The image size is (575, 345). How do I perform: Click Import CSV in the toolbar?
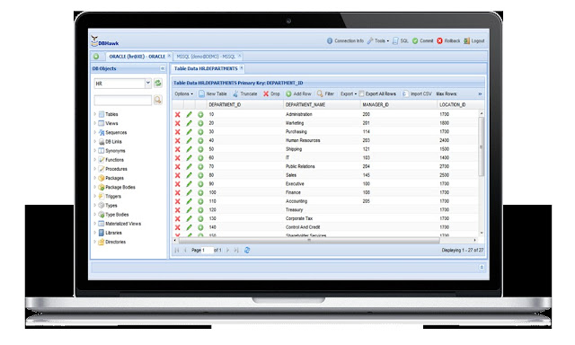[417, 93]
